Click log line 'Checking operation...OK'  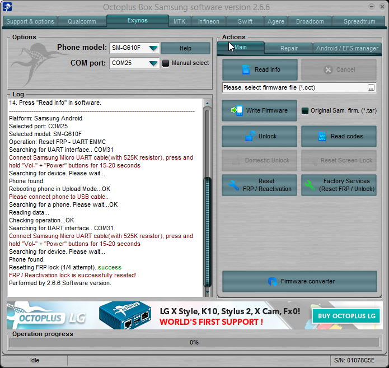click(x=41, y=221)
